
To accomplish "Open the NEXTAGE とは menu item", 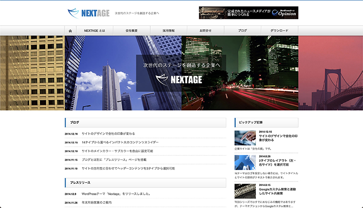I will click(x=95, y=31).
